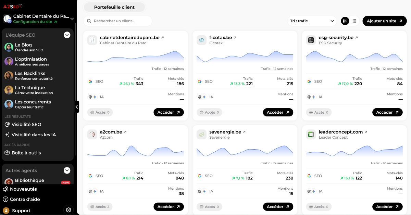Screen dimensions: 411x215
Task: Click the A2SEO logo
Action: pos(13,6)
